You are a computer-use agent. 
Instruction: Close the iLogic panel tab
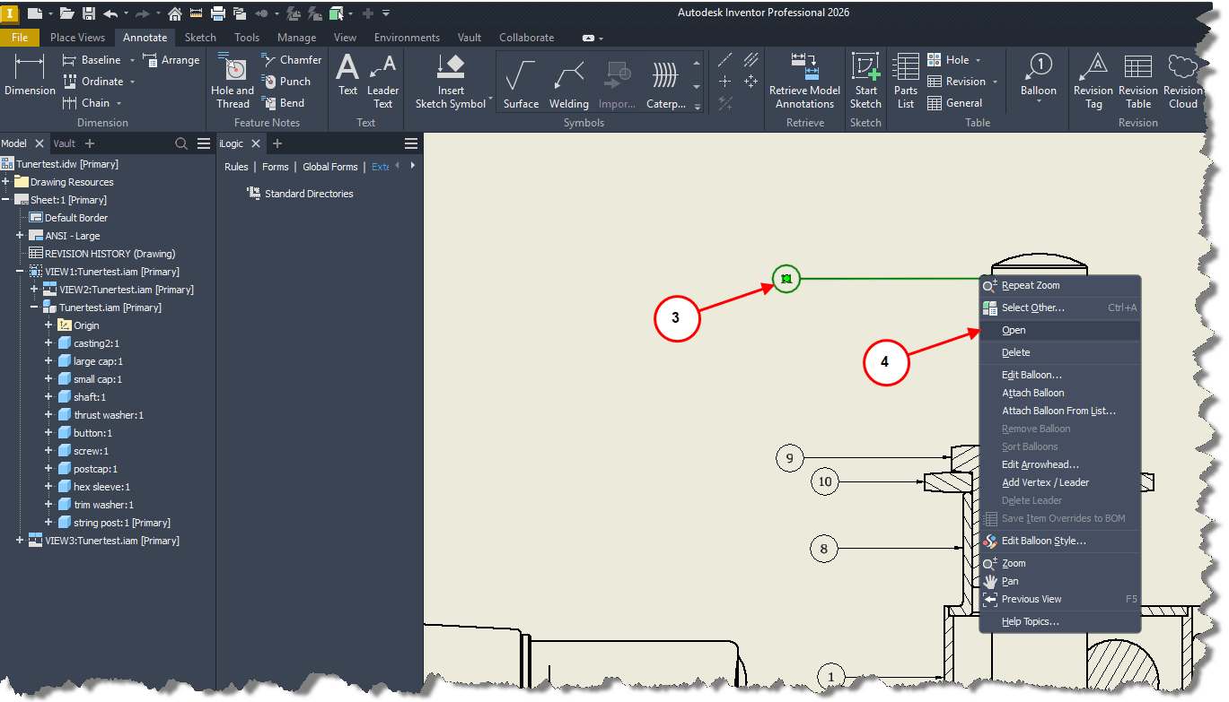point(256,143)
